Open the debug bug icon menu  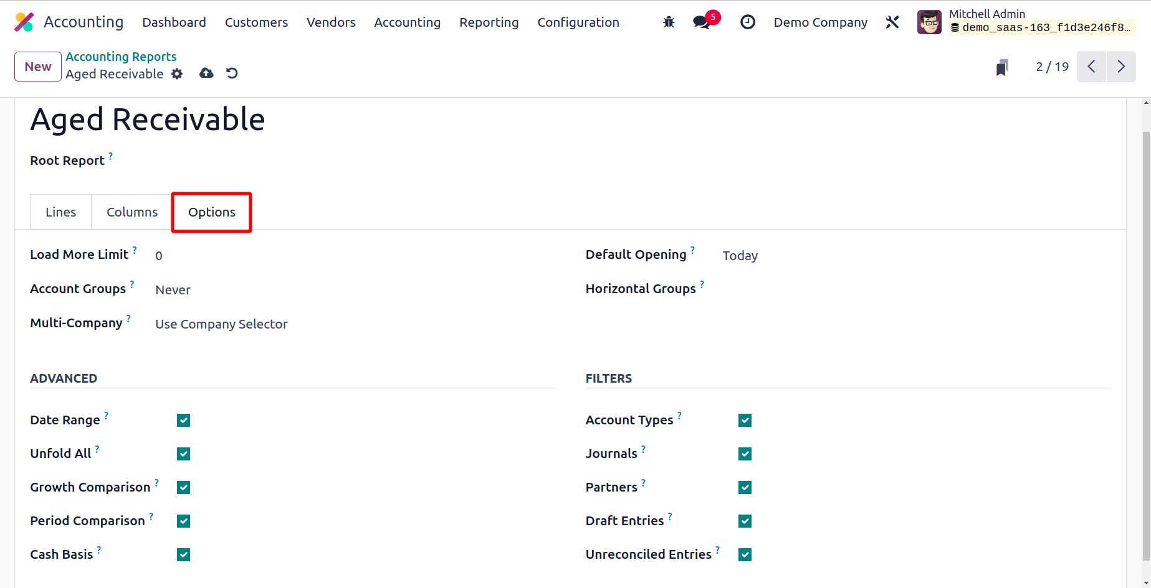[669, 22]
